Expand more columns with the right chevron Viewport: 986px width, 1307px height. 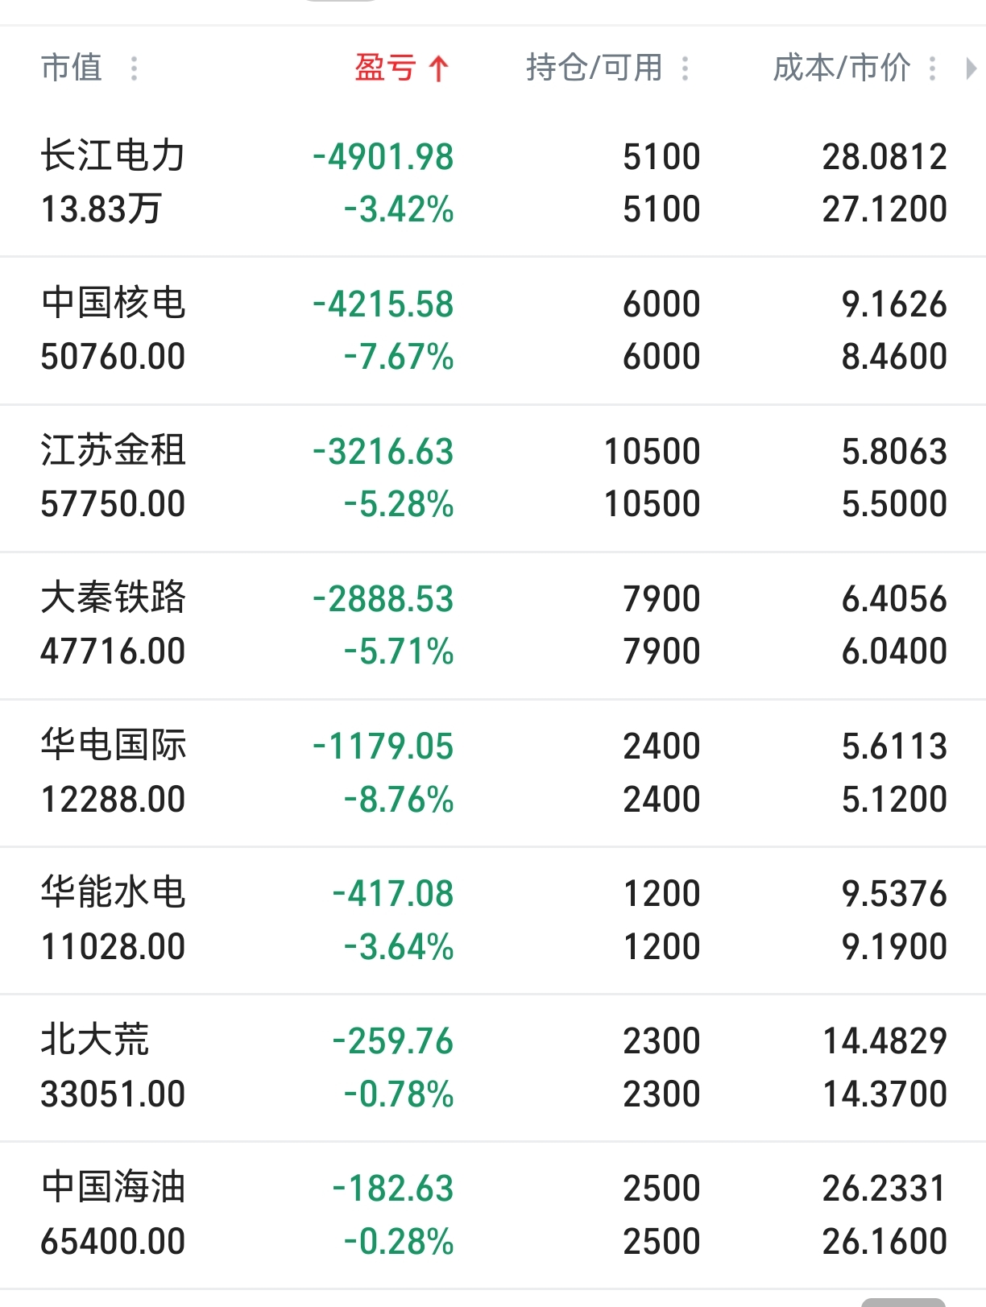(x=971, y=68)
